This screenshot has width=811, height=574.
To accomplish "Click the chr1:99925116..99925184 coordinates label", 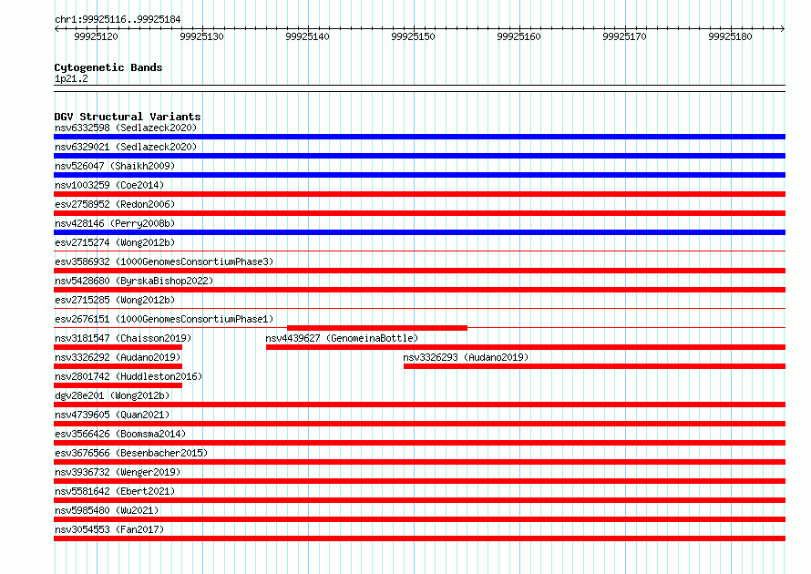I will tap(118, 20).
